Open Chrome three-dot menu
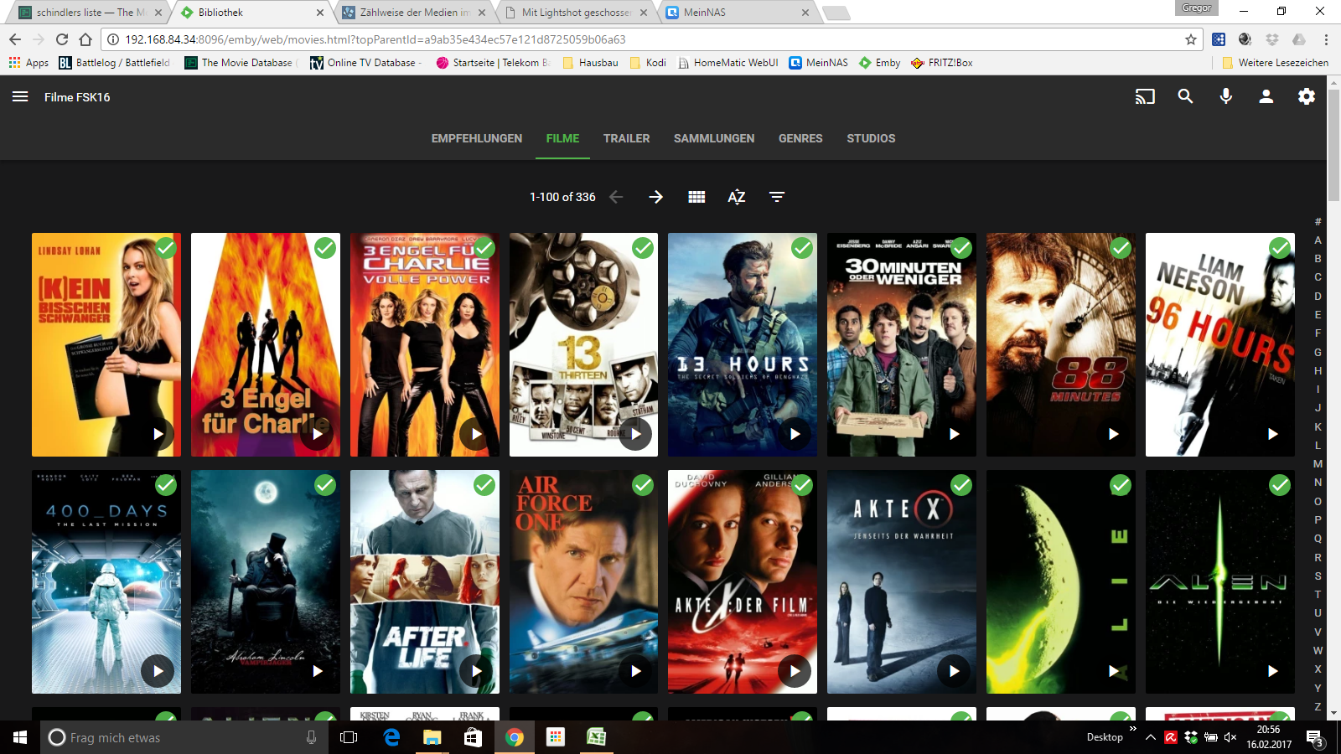Image resolution: width=1341 pixels, height=754 pixels. click(1326, 39)
